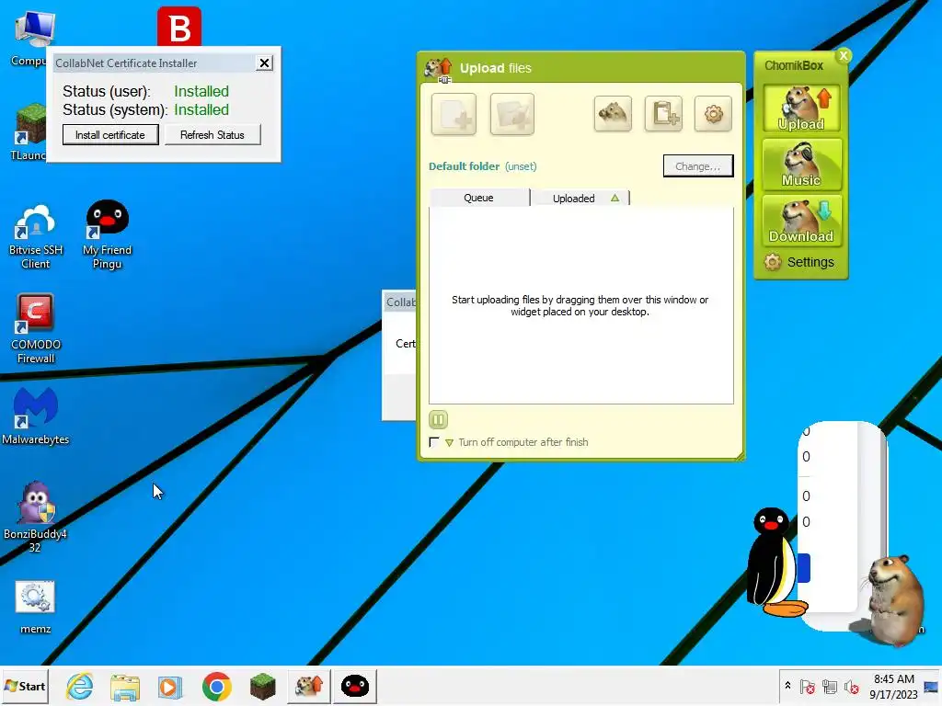Screen dimensions: 942x706
Task: Open upload settings gear icon
Action: click(713, 113)
